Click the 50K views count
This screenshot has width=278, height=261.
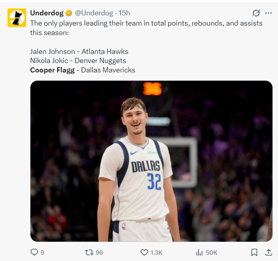click(212, 252)
